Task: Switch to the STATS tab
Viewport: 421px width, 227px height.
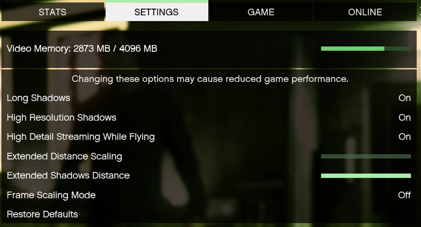Action: pos(53,12)
